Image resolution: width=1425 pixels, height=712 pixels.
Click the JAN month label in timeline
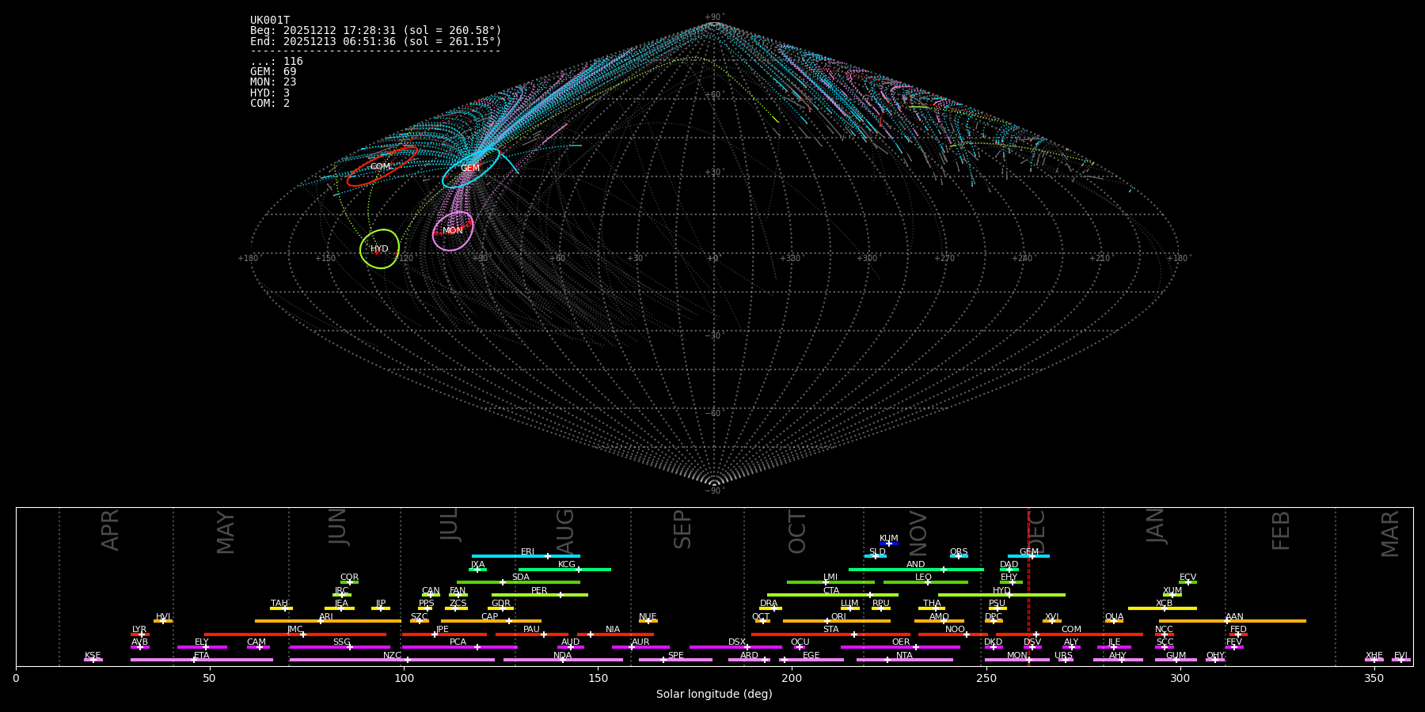(1156, 525)
